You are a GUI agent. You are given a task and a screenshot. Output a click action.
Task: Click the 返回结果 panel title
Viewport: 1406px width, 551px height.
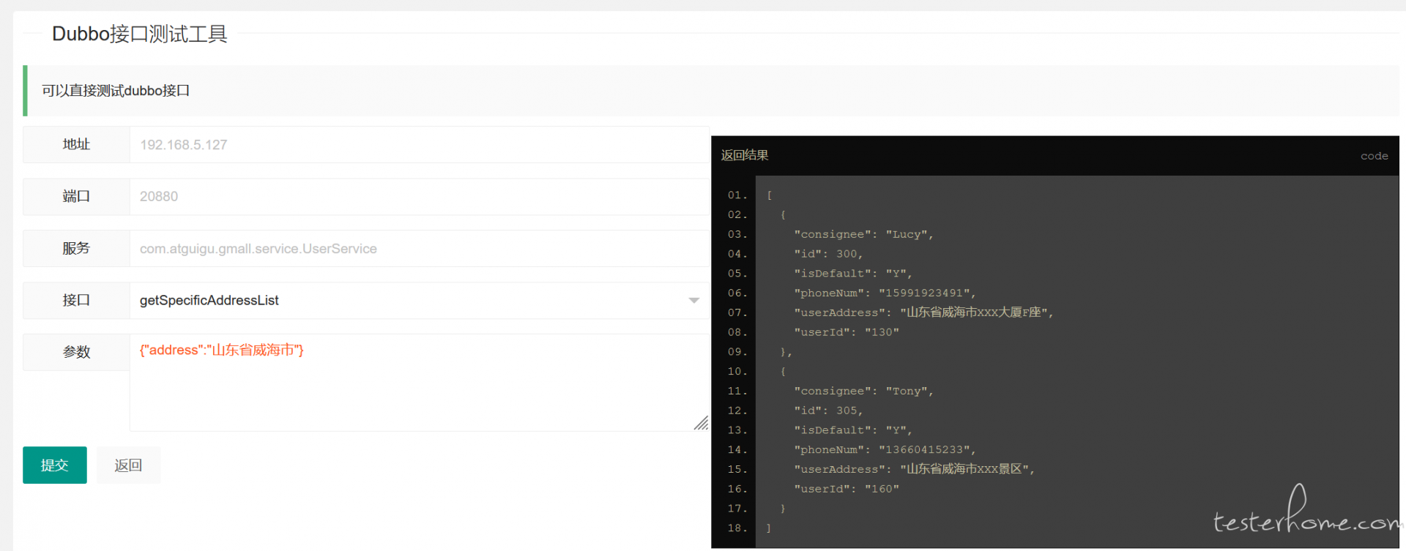coord(745,155)
